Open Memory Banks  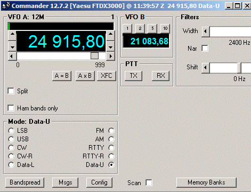pos(206,182)
